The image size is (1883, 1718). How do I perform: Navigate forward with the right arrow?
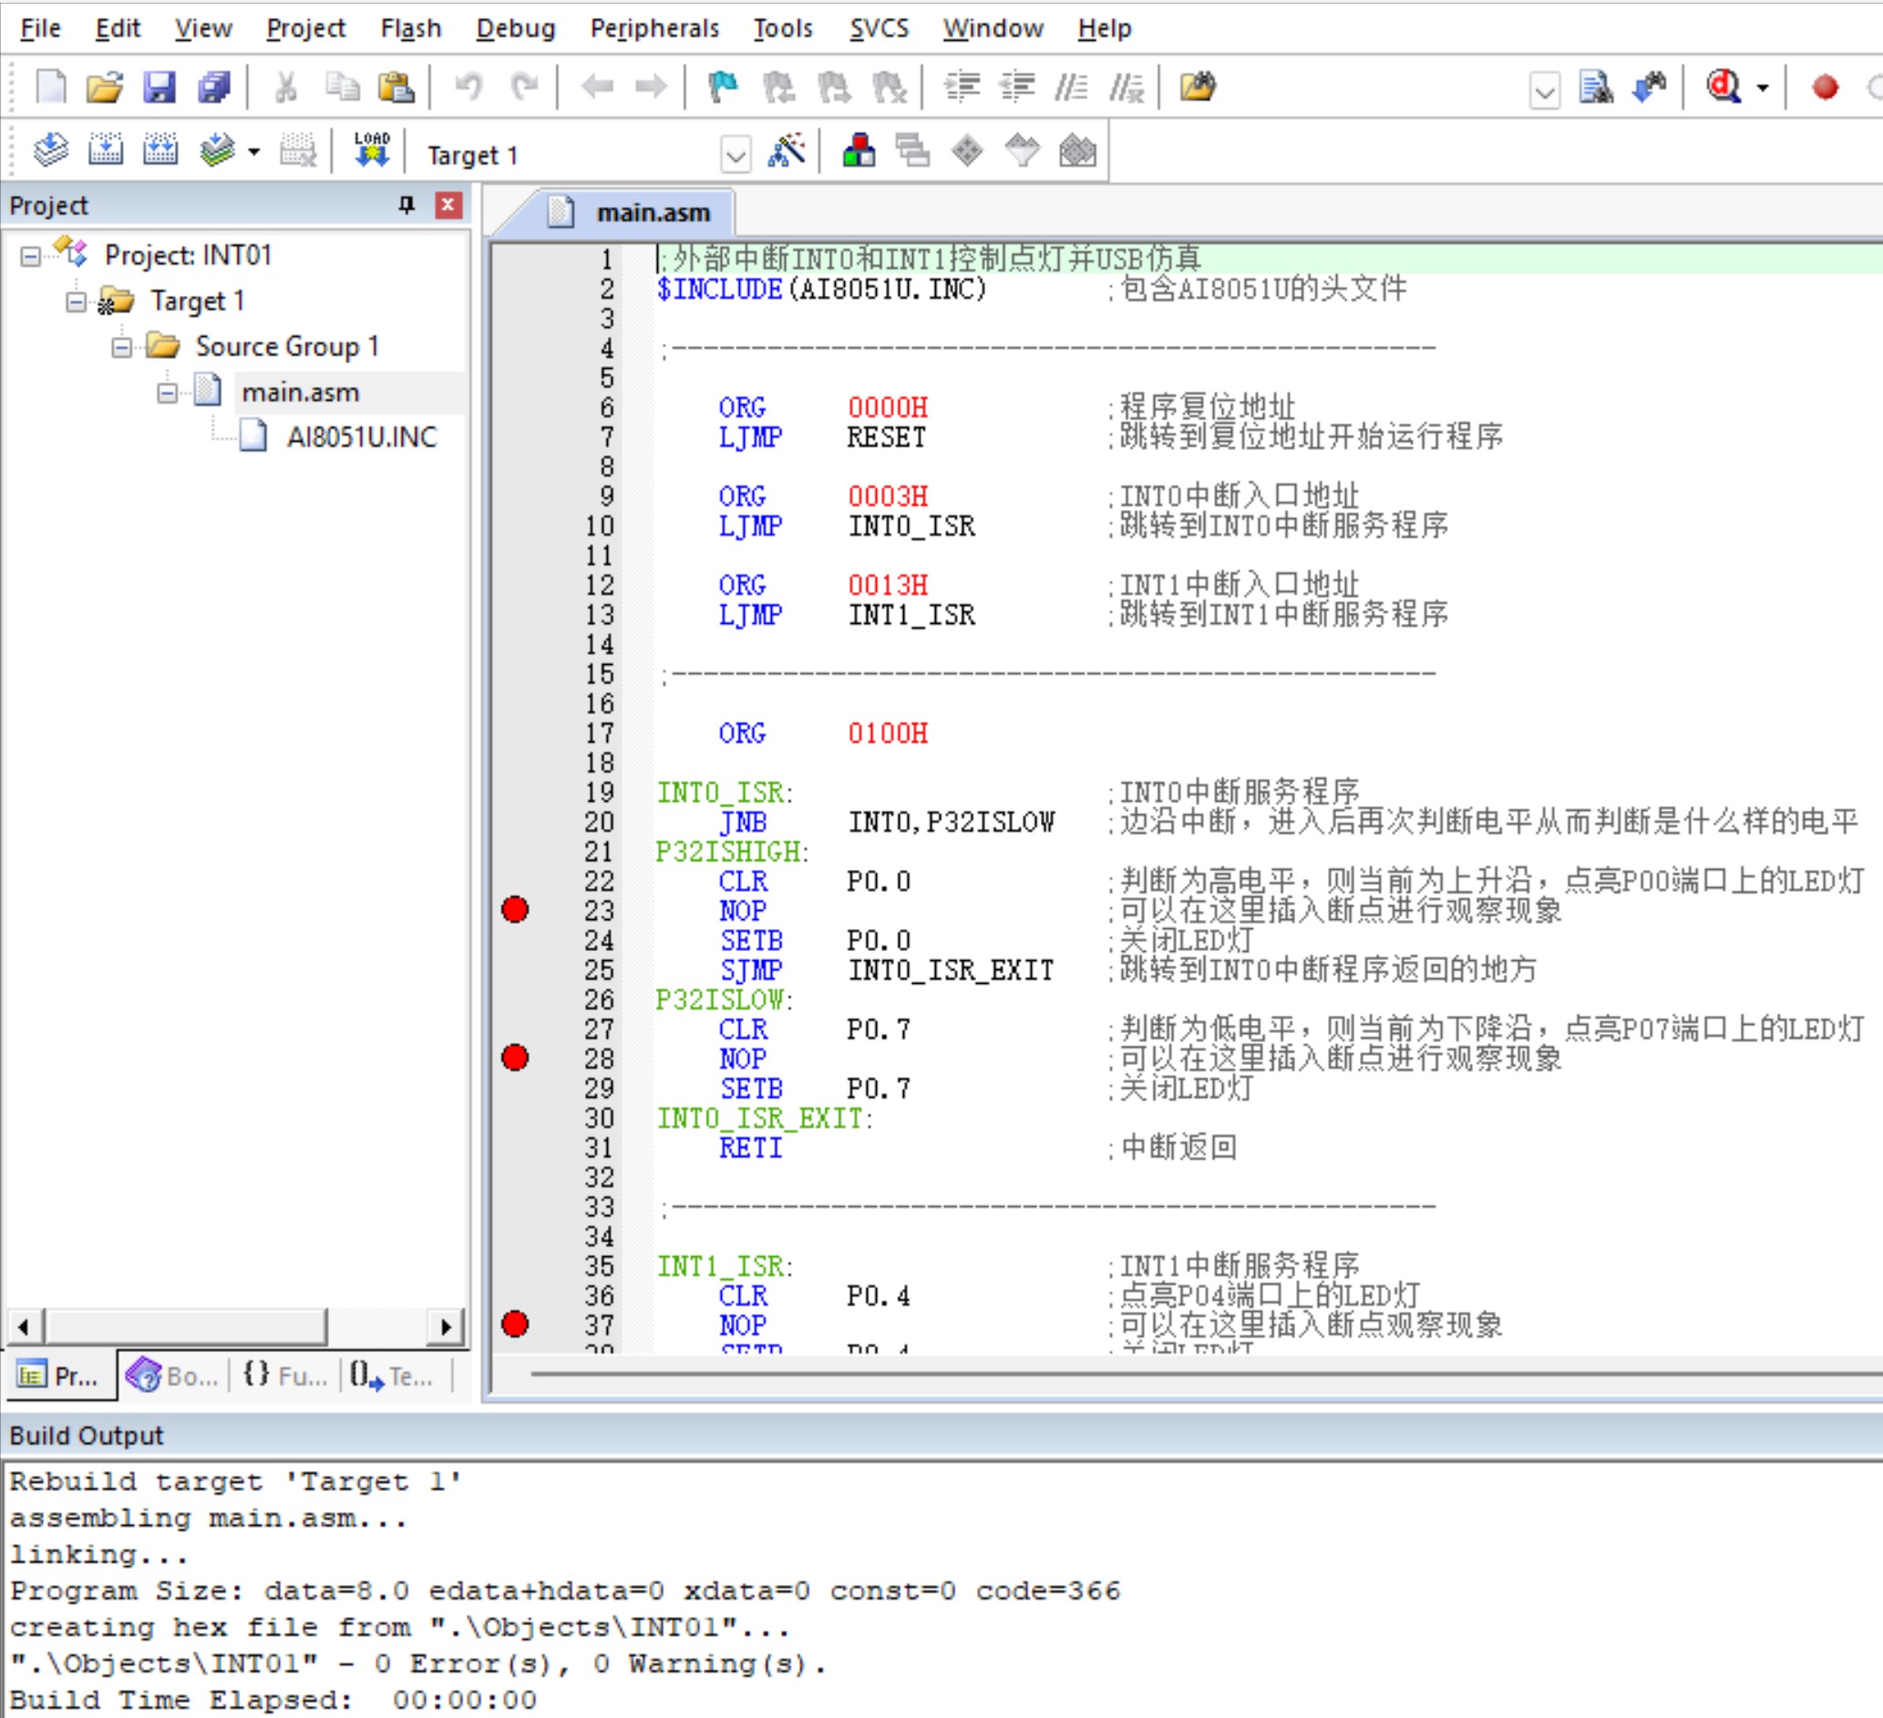point(651,87)
